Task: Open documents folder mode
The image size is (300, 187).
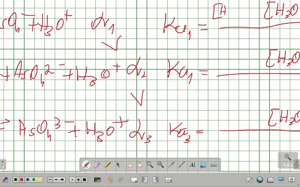Action: [x=270, y=180]
